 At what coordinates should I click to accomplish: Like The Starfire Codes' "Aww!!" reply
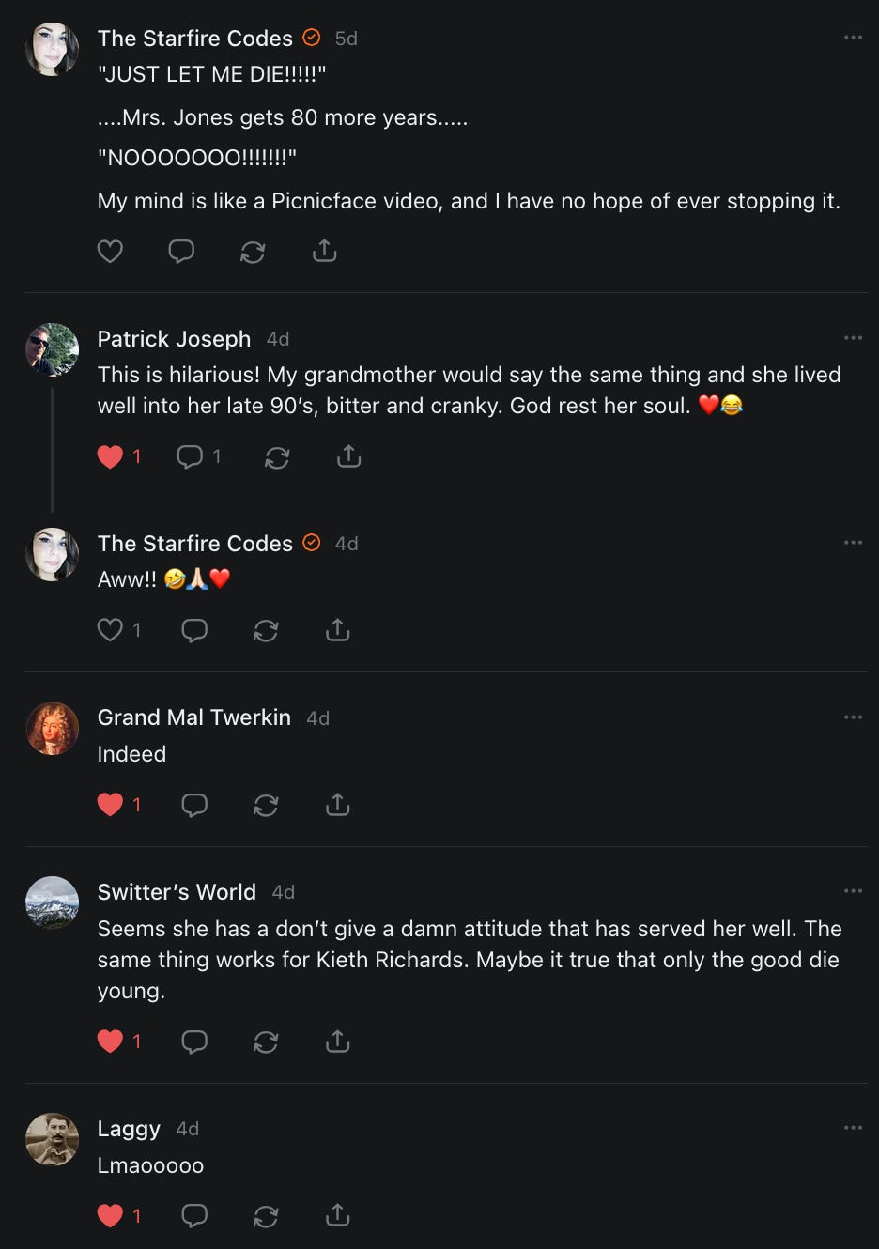(x=111, y=630)
